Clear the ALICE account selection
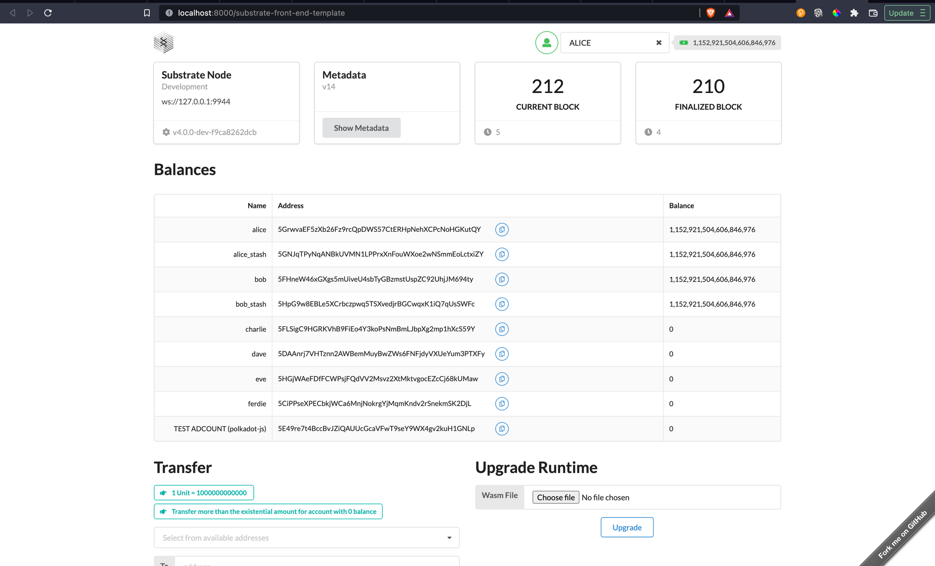The image size is (935, 566). click(x=659, y=43)
